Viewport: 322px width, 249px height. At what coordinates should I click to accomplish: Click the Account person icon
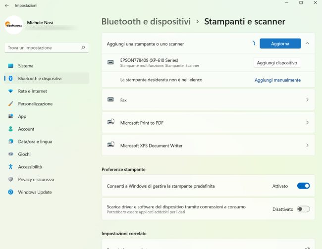point(10,129)
